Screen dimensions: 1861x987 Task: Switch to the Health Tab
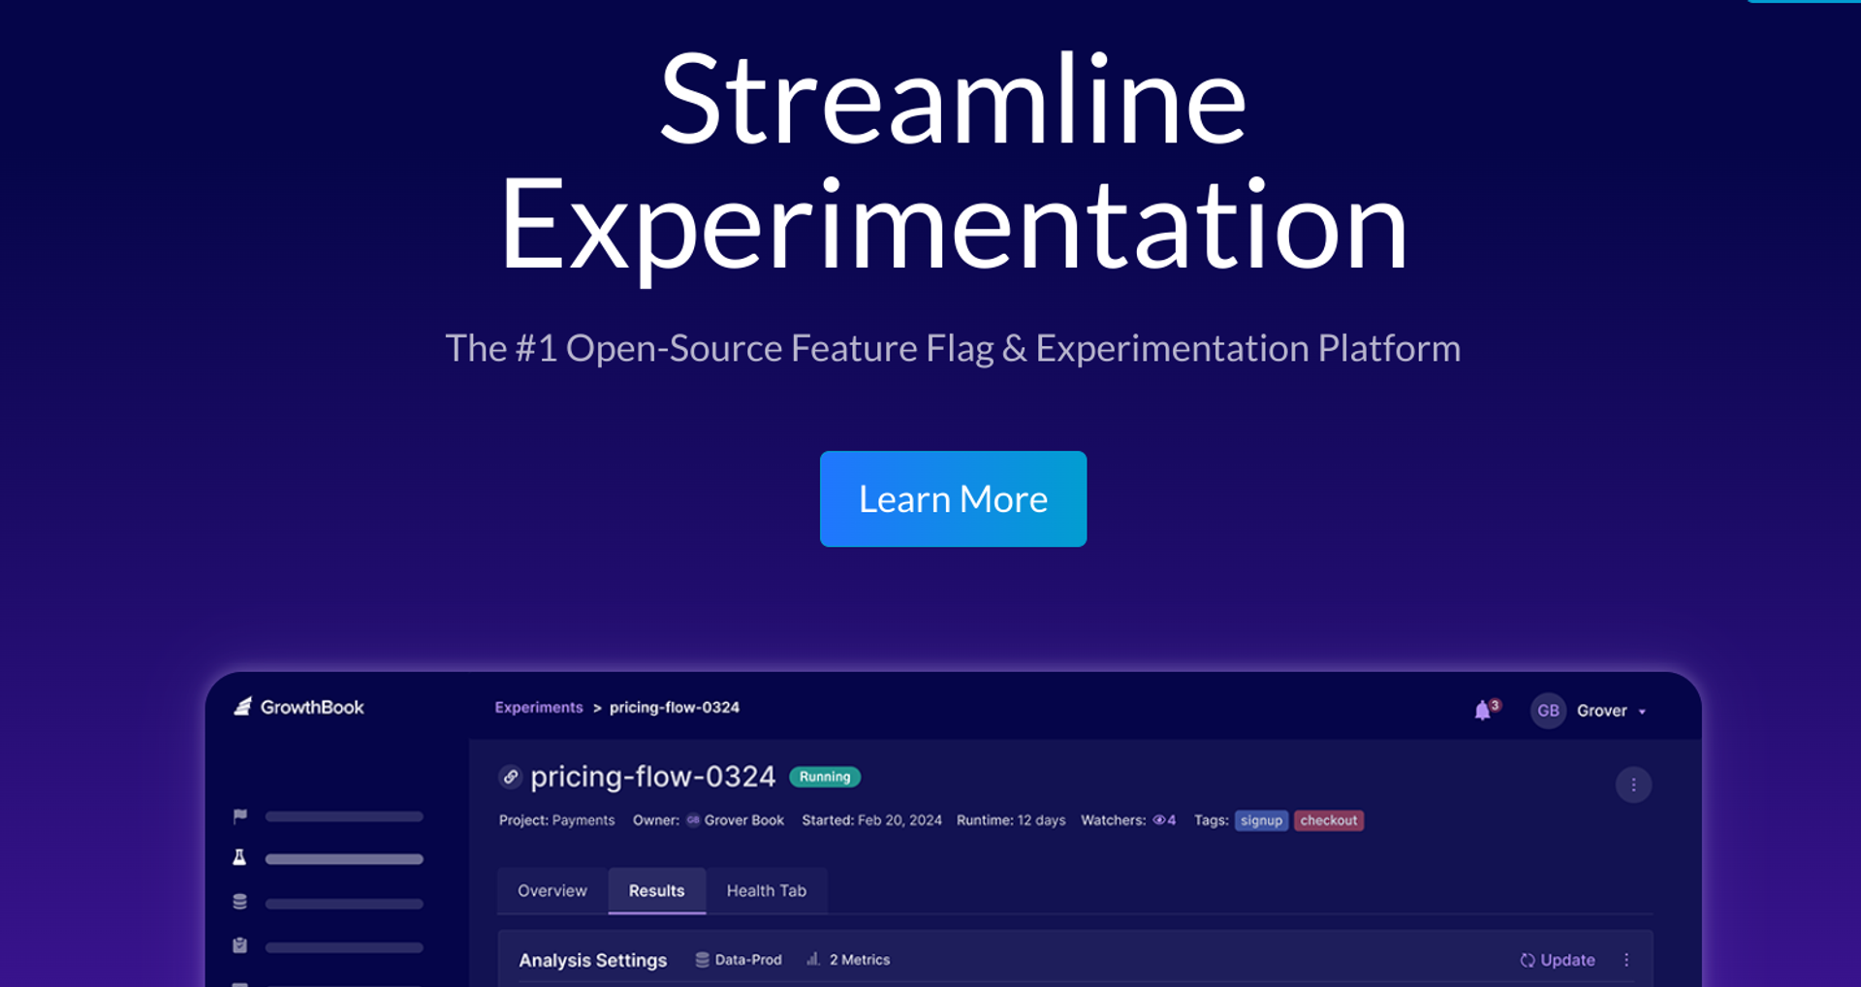[x=766, y=890]
